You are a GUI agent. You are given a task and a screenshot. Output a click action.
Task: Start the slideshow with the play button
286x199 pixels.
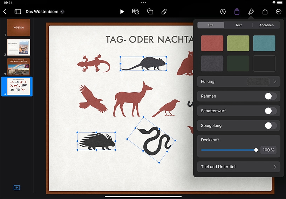point(122,12)
